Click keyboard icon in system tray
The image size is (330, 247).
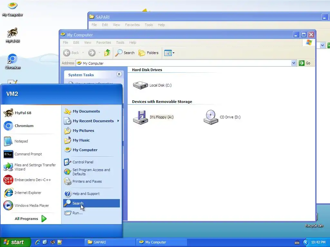[297, 242]
